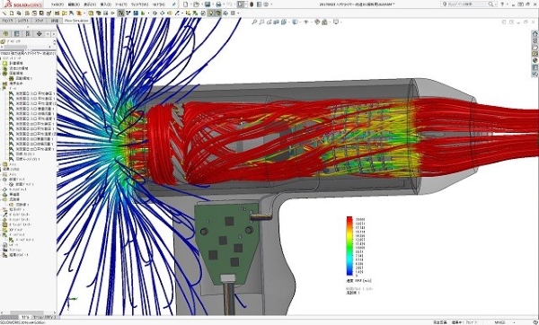
Task: Expand the small arrow after left panel tab icons
Action: point(54,34)
